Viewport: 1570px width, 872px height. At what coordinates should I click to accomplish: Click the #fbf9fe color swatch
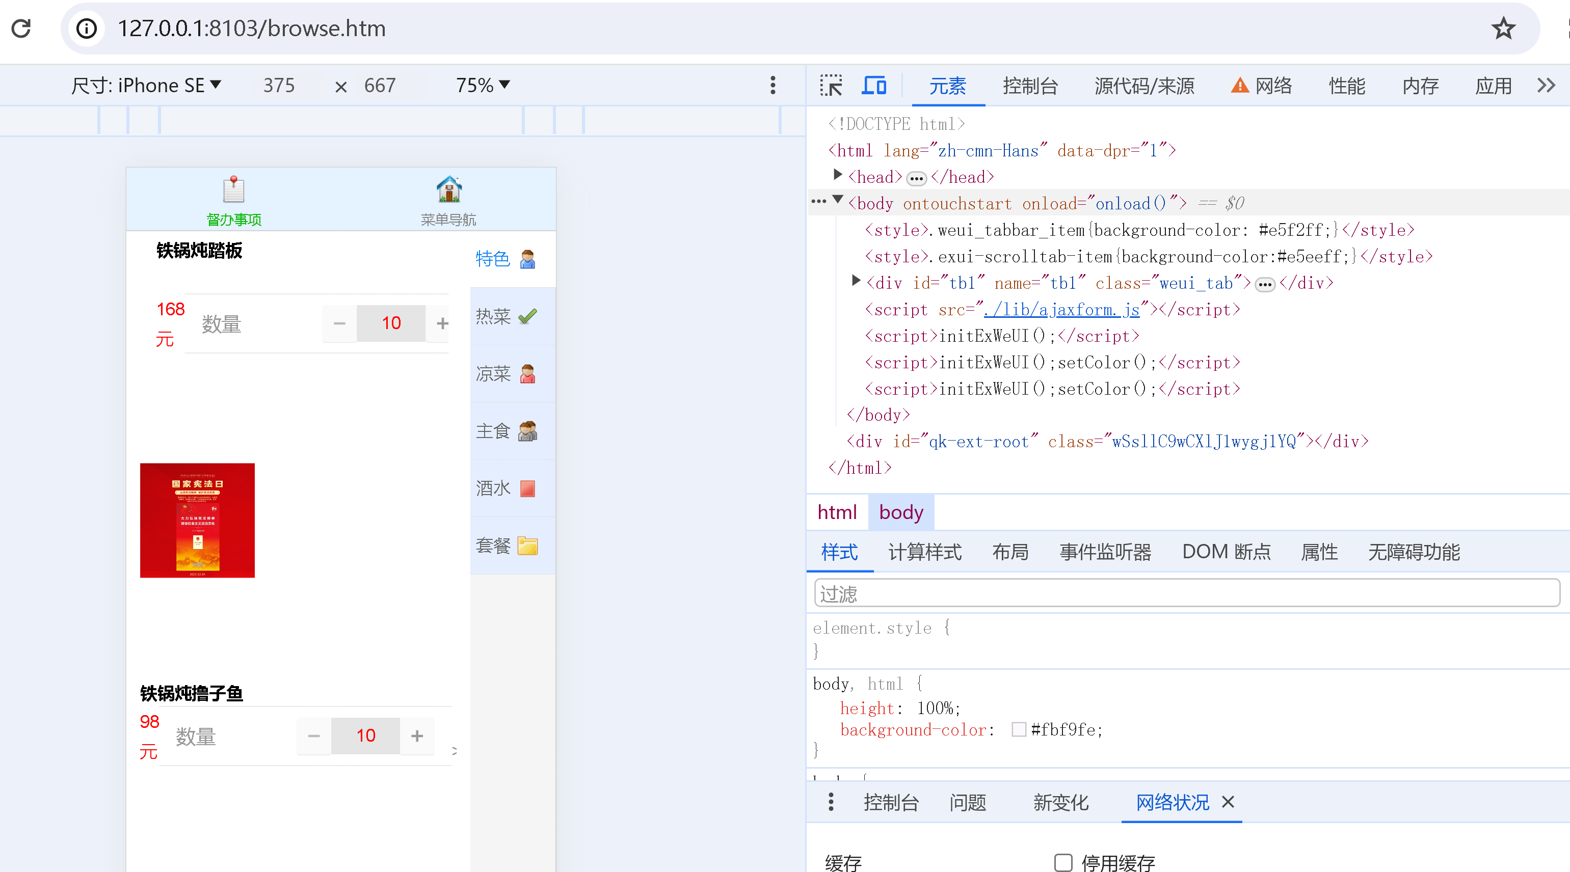tap(1019, 729)
